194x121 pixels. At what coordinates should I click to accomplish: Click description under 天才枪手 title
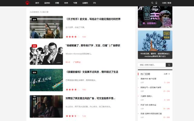tap(75, 27)
